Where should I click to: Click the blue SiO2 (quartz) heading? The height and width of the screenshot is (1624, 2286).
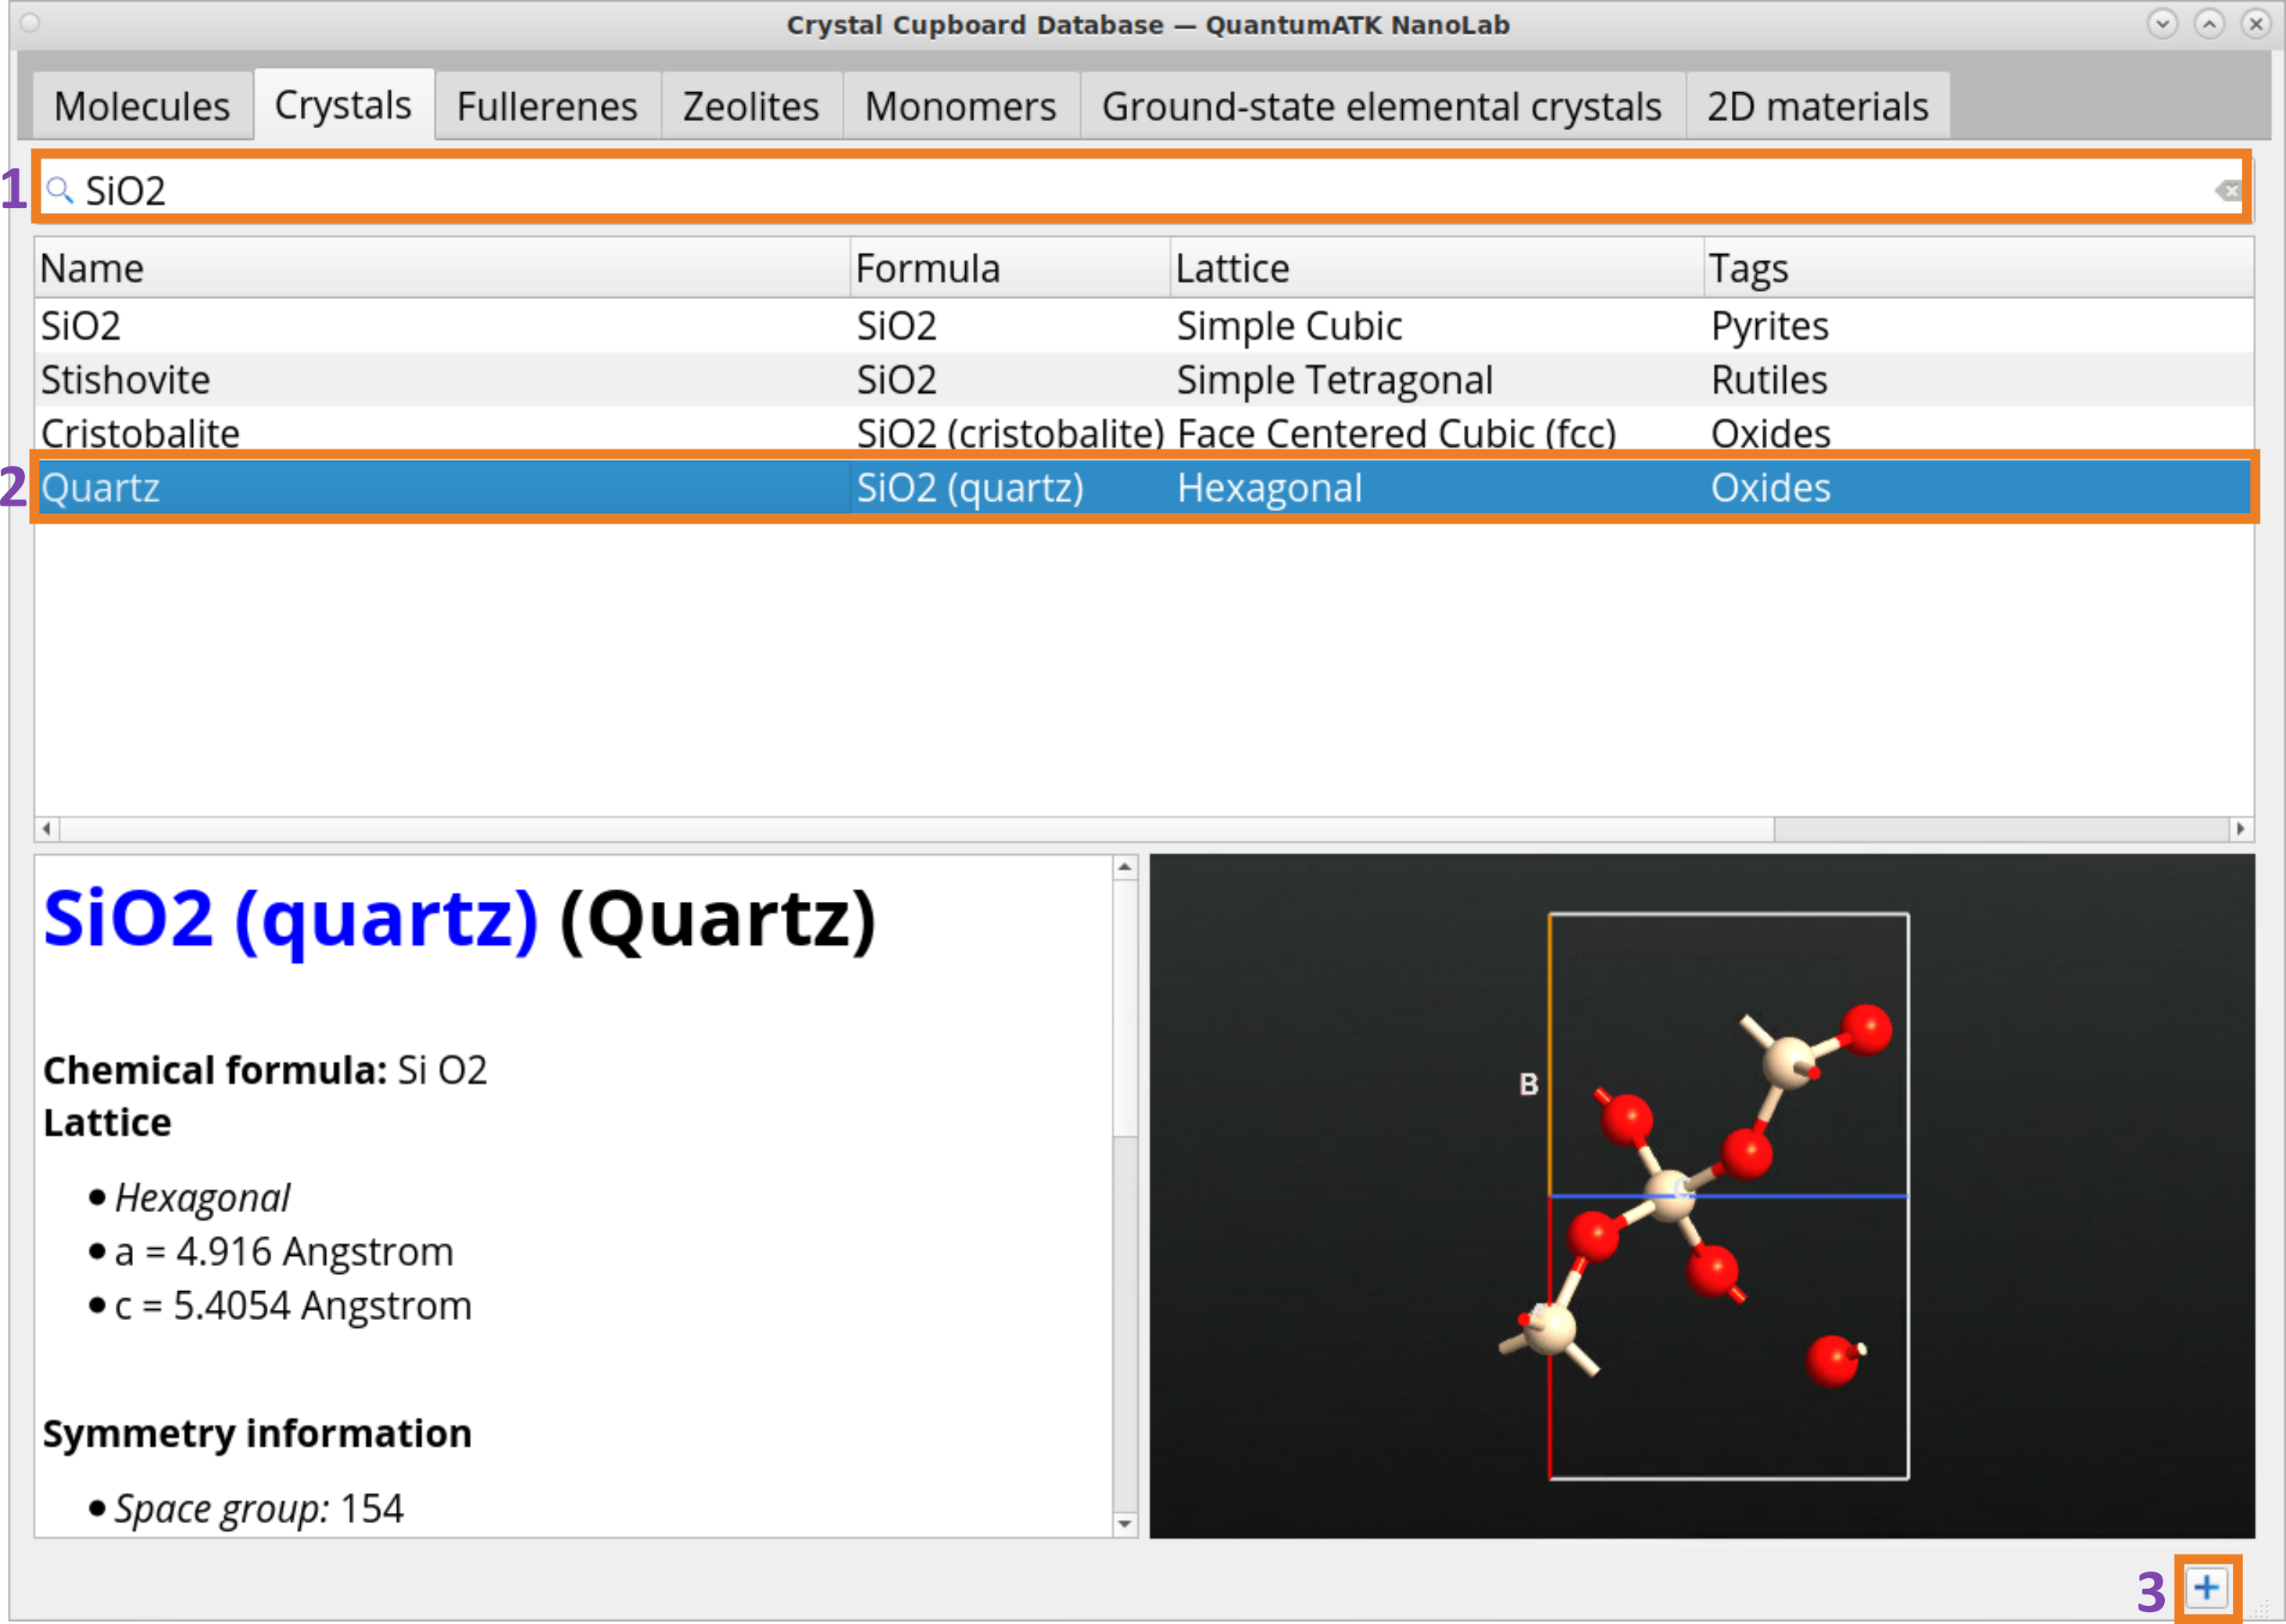click(x=290, y=920)
